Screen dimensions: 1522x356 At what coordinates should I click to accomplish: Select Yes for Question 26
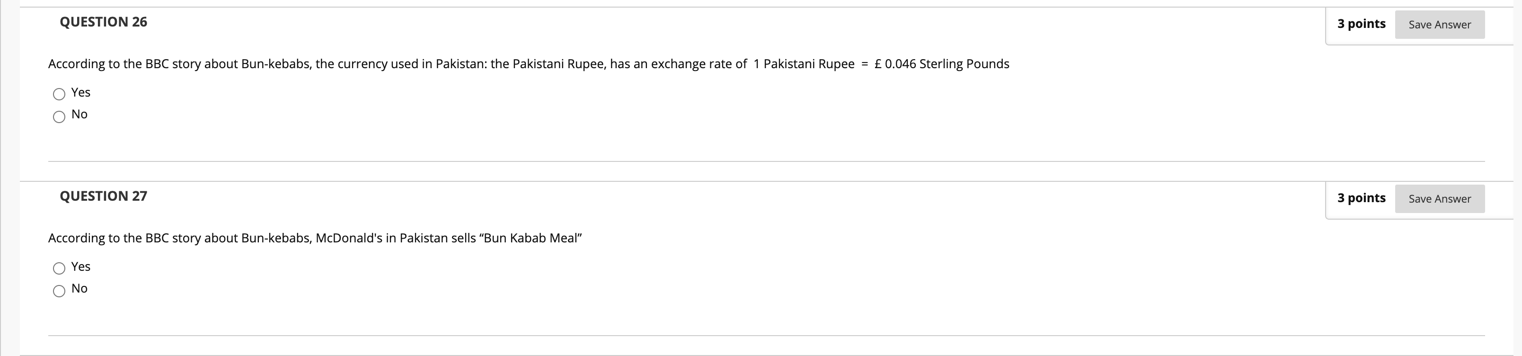pyautogui.click(x=59, y=93)
